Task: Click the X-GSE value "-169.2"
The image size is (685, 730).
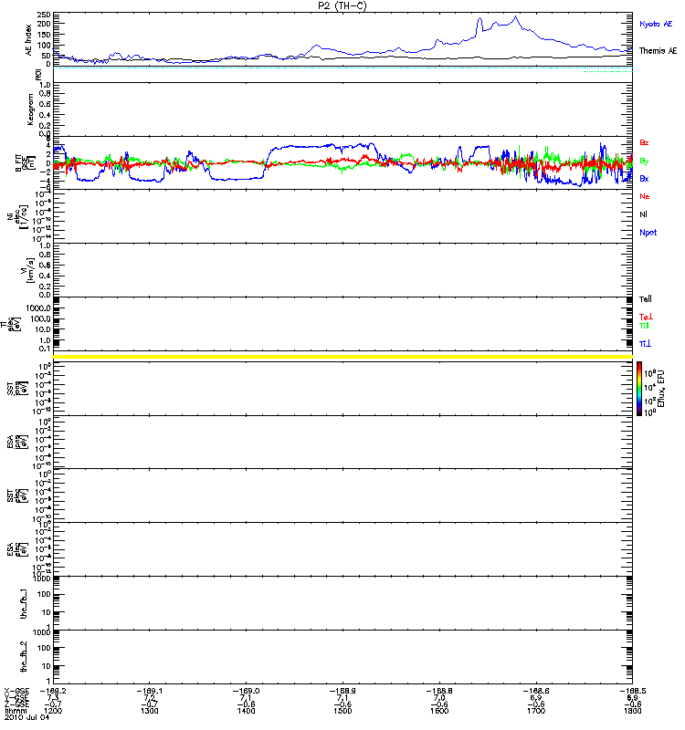Action: (x=53, y=691)
